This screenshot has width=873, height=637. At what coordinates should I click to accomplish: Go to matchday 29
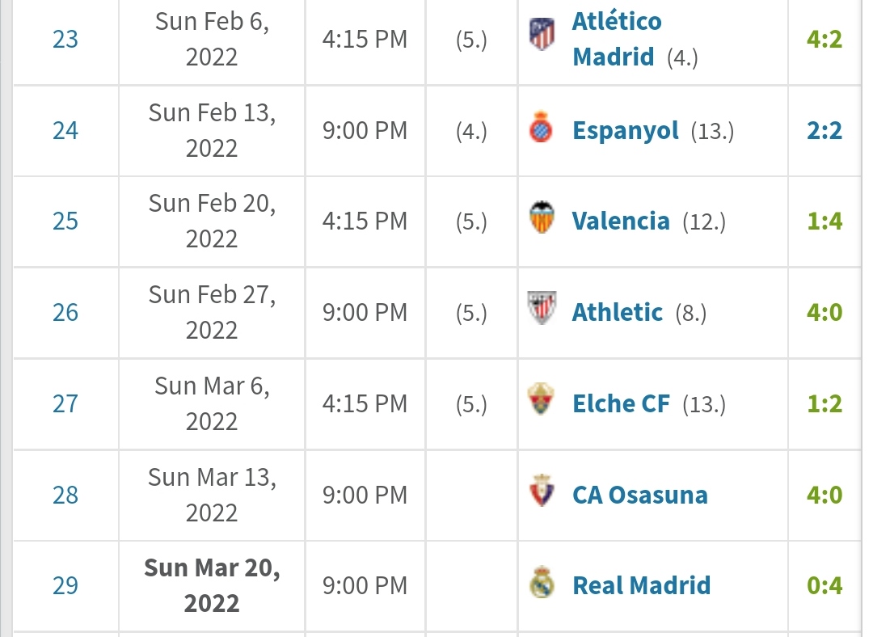[x=65, y=585]
